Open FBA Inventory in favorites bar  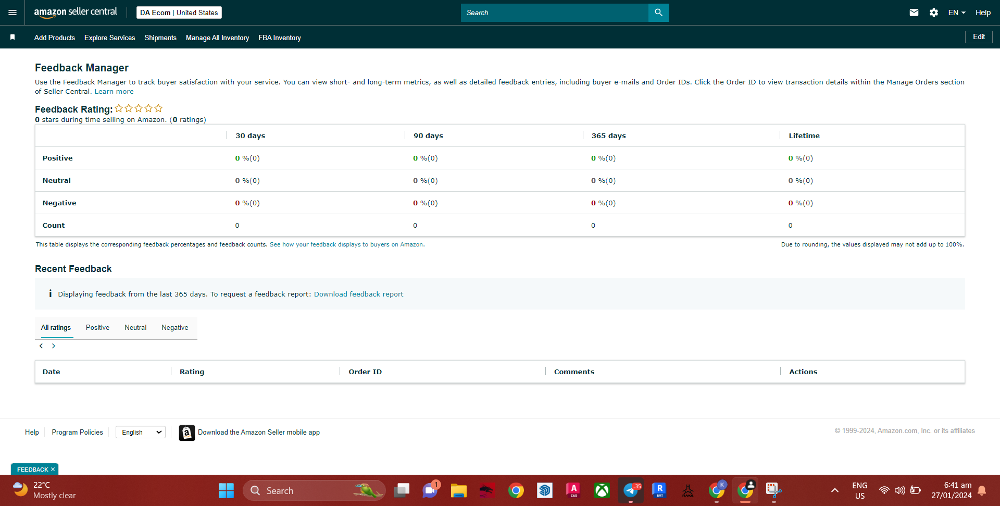[x=280, y=38]
